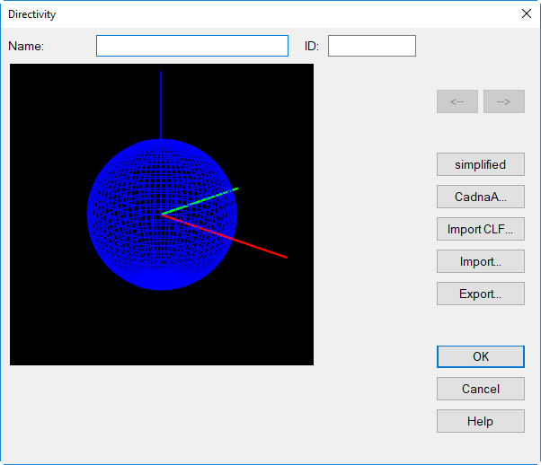Confirm with the OK button
This screenshot has width=541, height=465.
click(x=481, y=356)
